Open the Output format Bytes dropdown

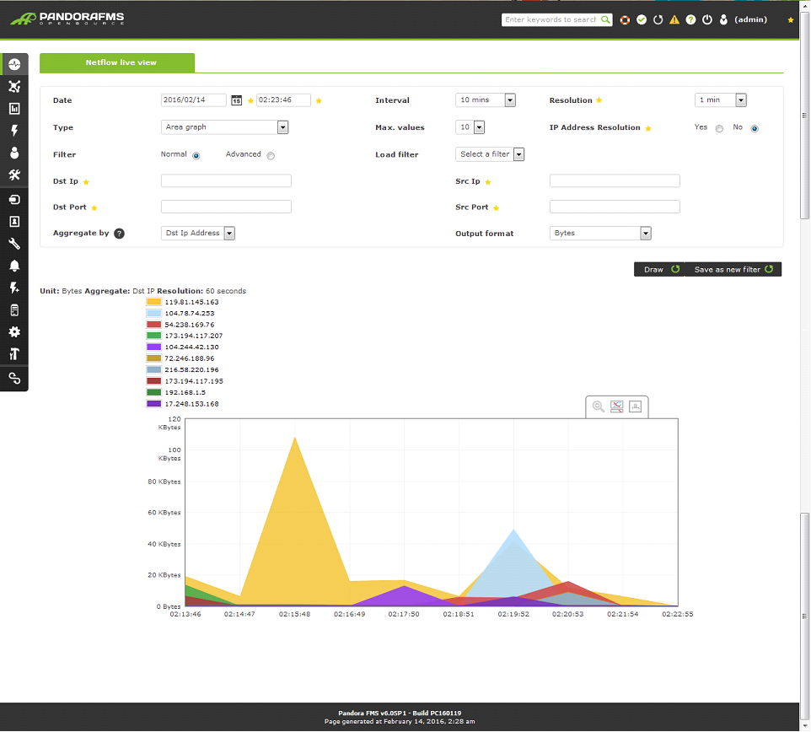click(600, 234)
